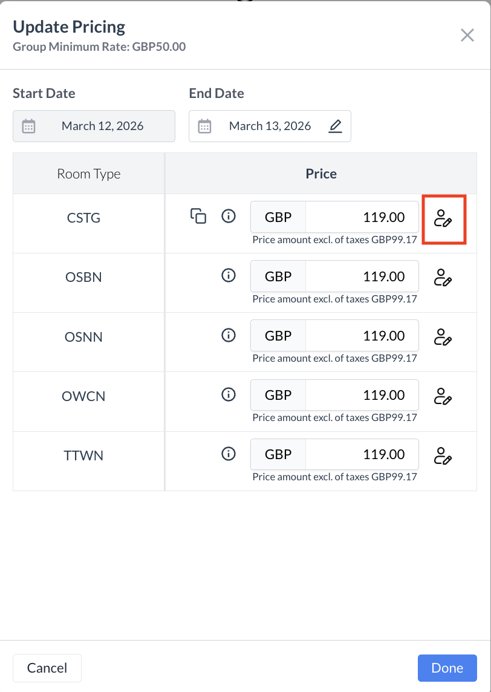Open per-person pricing editor for OSNN
Screen dimensions: 491x692
443,337
